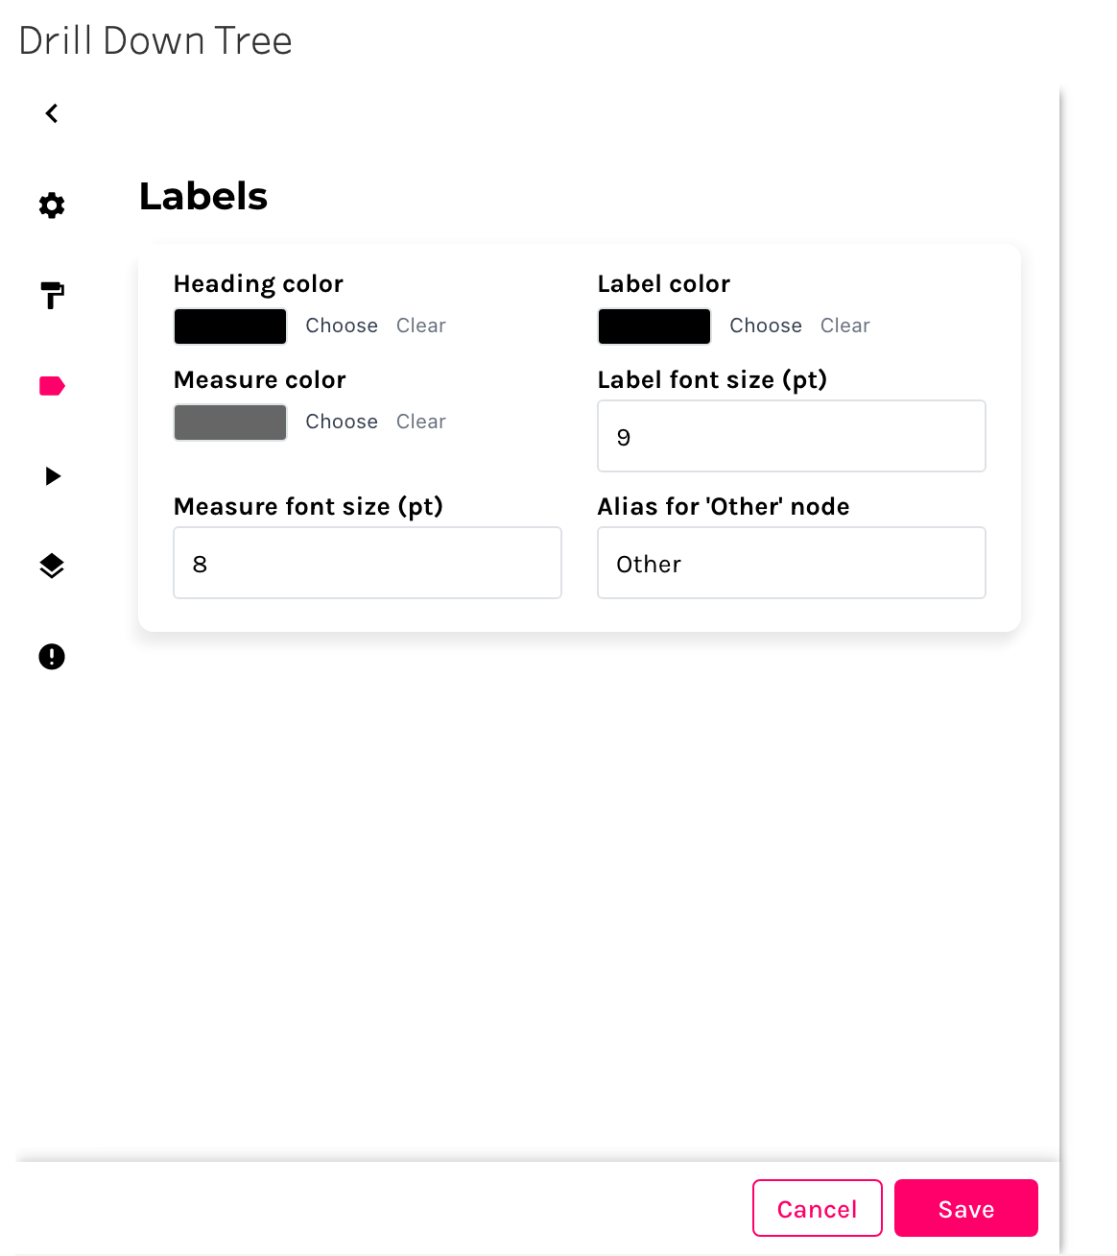This screenshot has height=1256, width=1117.
Task: Click the black Label color swatch
Action: click(654, 326)
